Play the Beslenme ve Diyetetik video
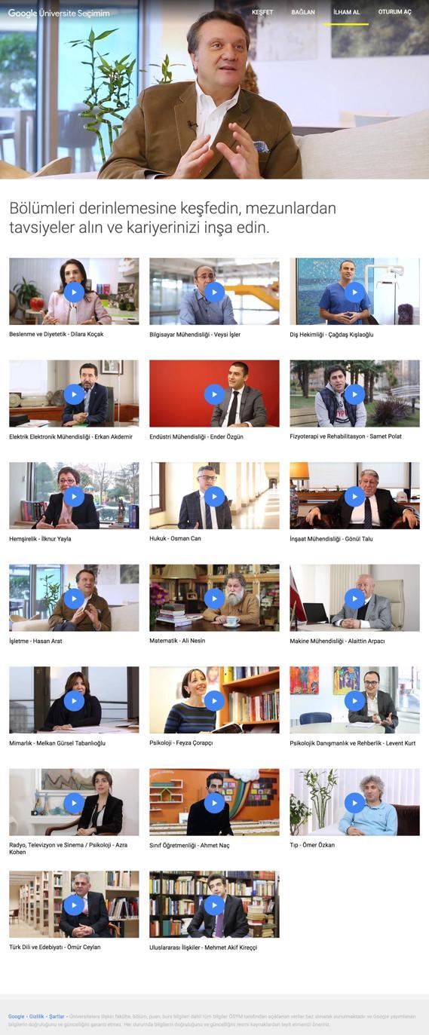Viewport: 429px width, 1035px height. point(74,292)
